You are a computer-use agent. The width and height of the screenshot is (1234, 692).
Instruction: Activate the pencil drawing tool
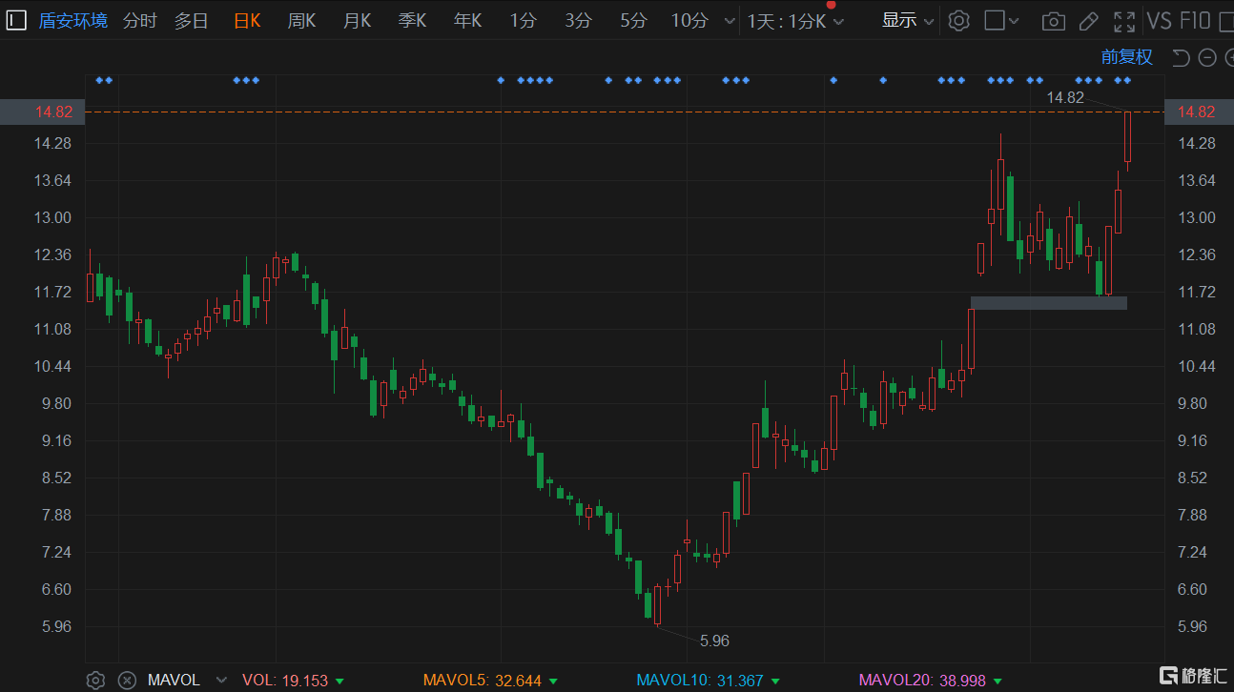coord(1088,21)
